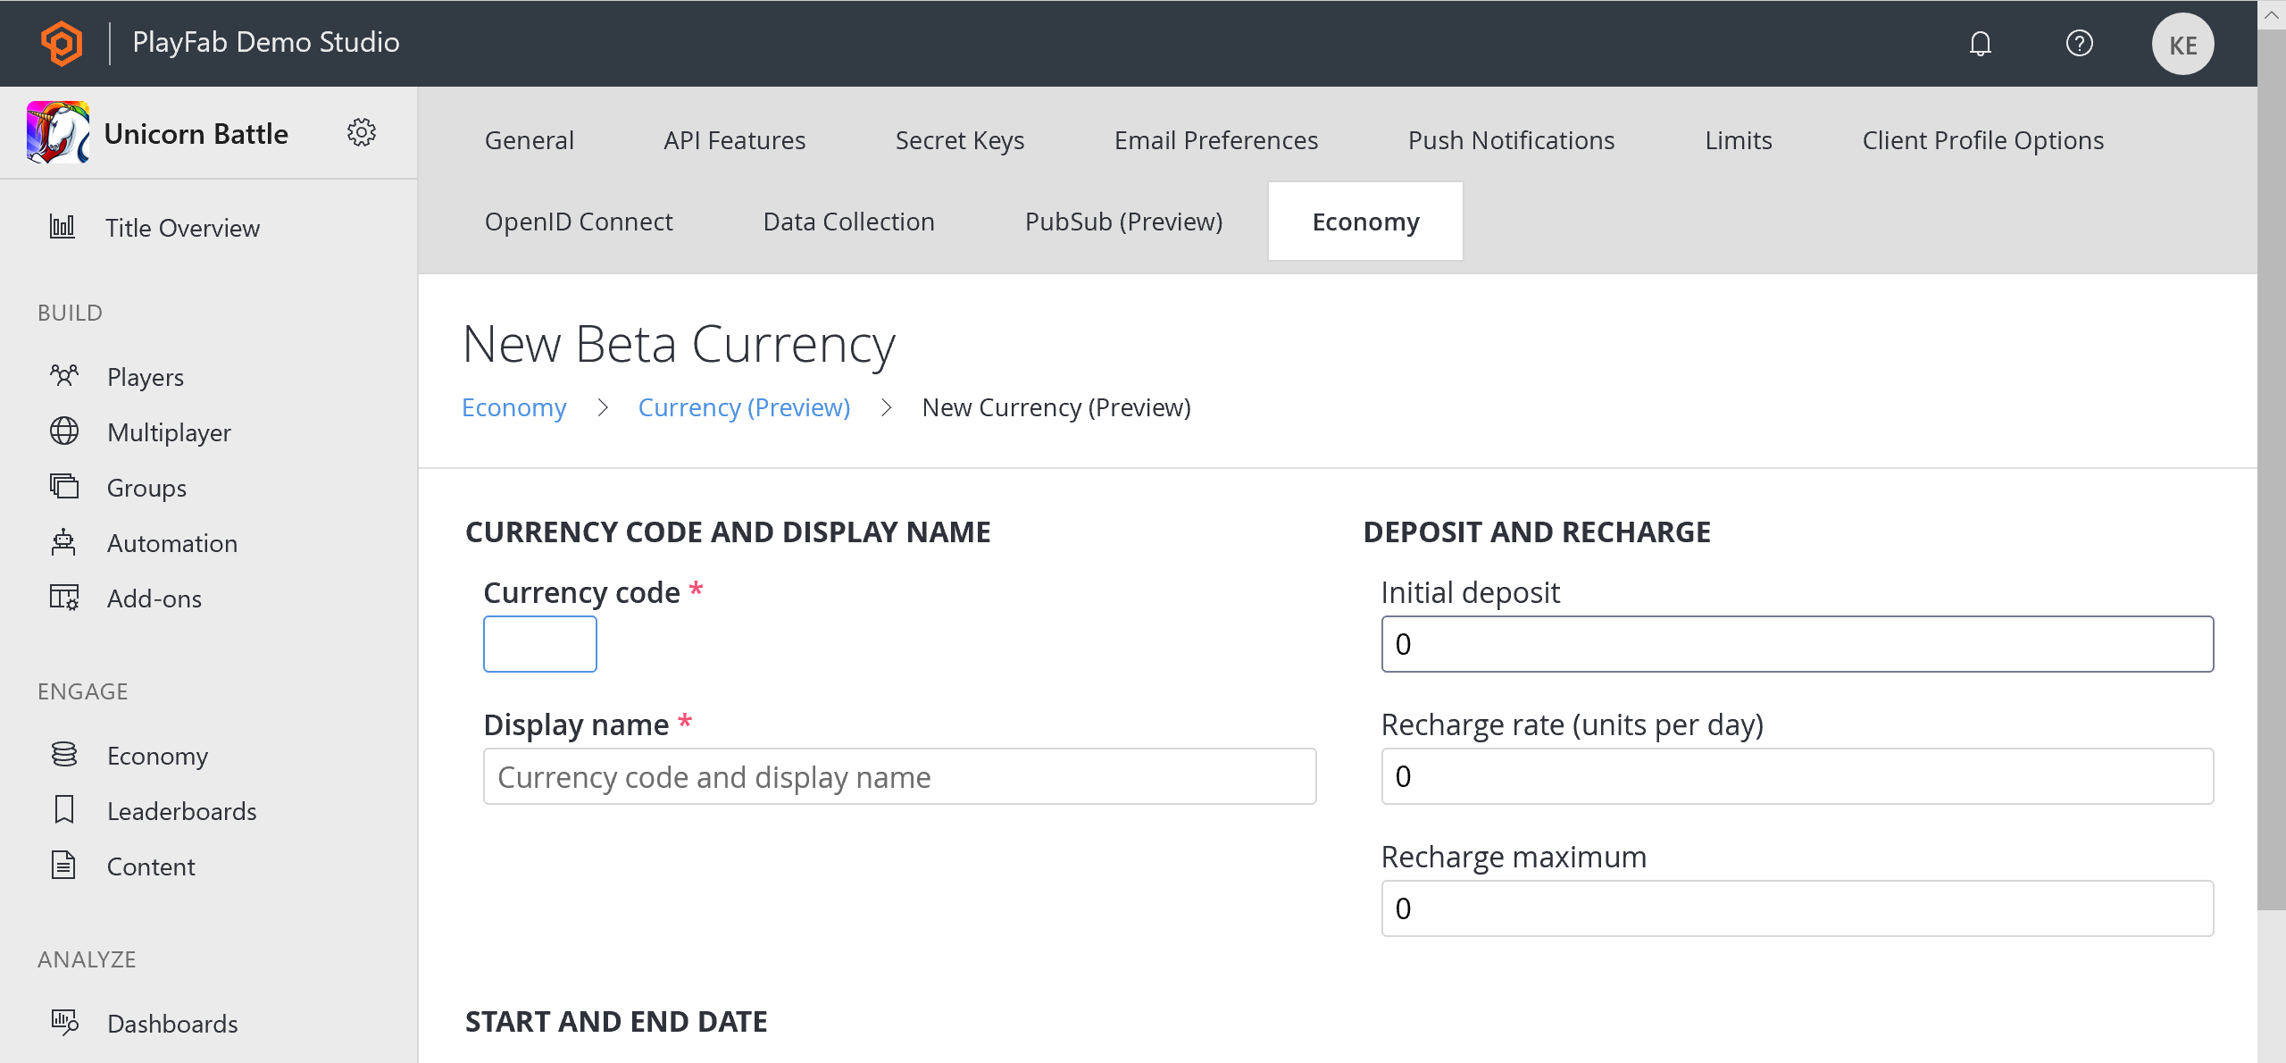This screenshot has height=1063, width=2286.
Task: Click the Currency (Preview) breadcrumb link
Action: click(744, 406)
